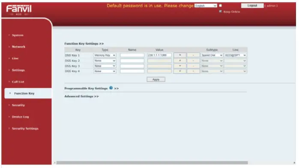Open the Network menu
This screenshot has width=299, height=168.
pyautogui.click(x=18, y=47)
